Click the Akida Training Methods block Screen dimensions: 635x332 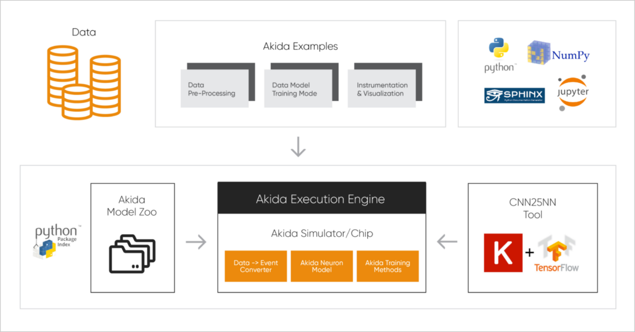[x=388, y=266]
